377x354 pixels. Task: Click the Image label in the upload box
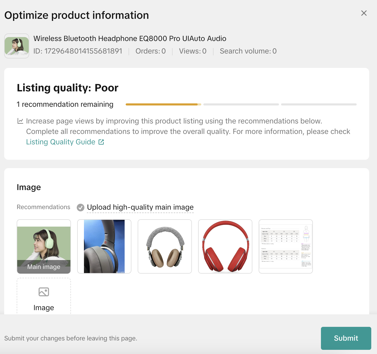click(44, 308)
